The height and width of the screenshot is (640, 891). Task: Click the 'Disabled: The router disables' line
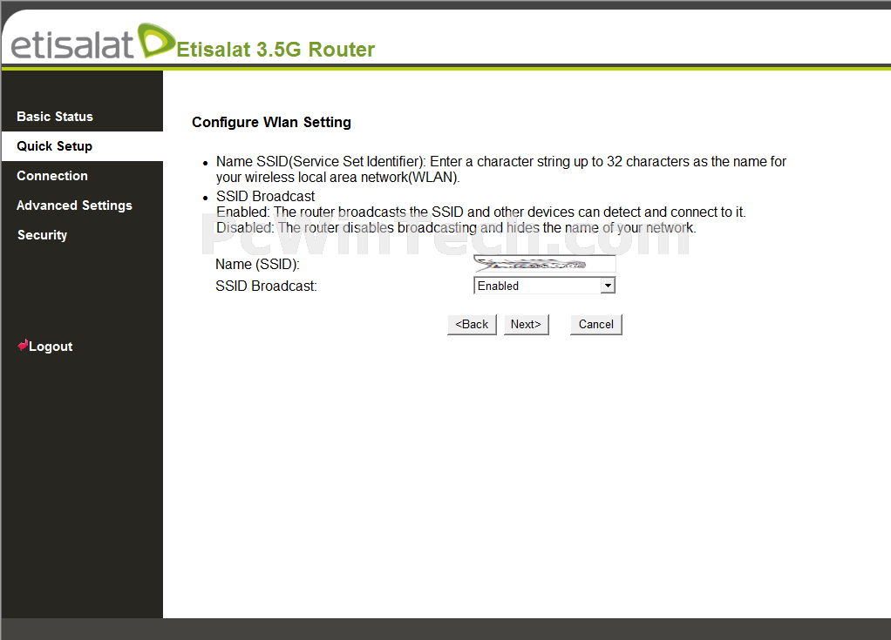[456, 228]
